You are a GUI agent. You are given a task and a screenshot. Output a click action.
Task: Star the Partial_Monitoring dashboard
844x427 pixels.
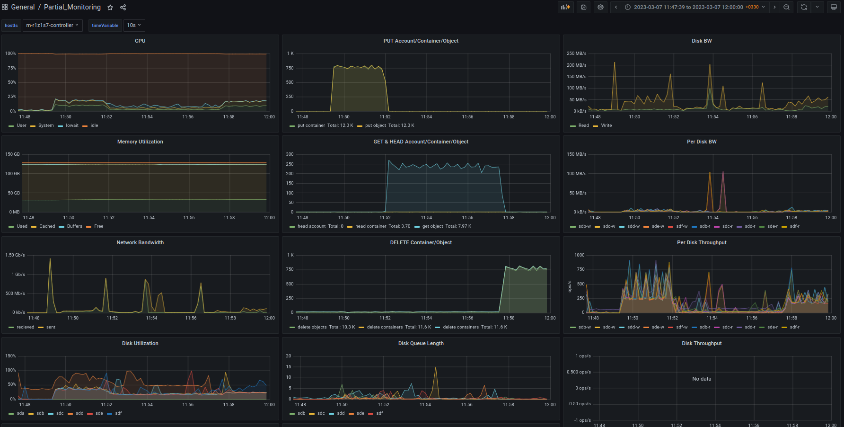tap(110, 8)
